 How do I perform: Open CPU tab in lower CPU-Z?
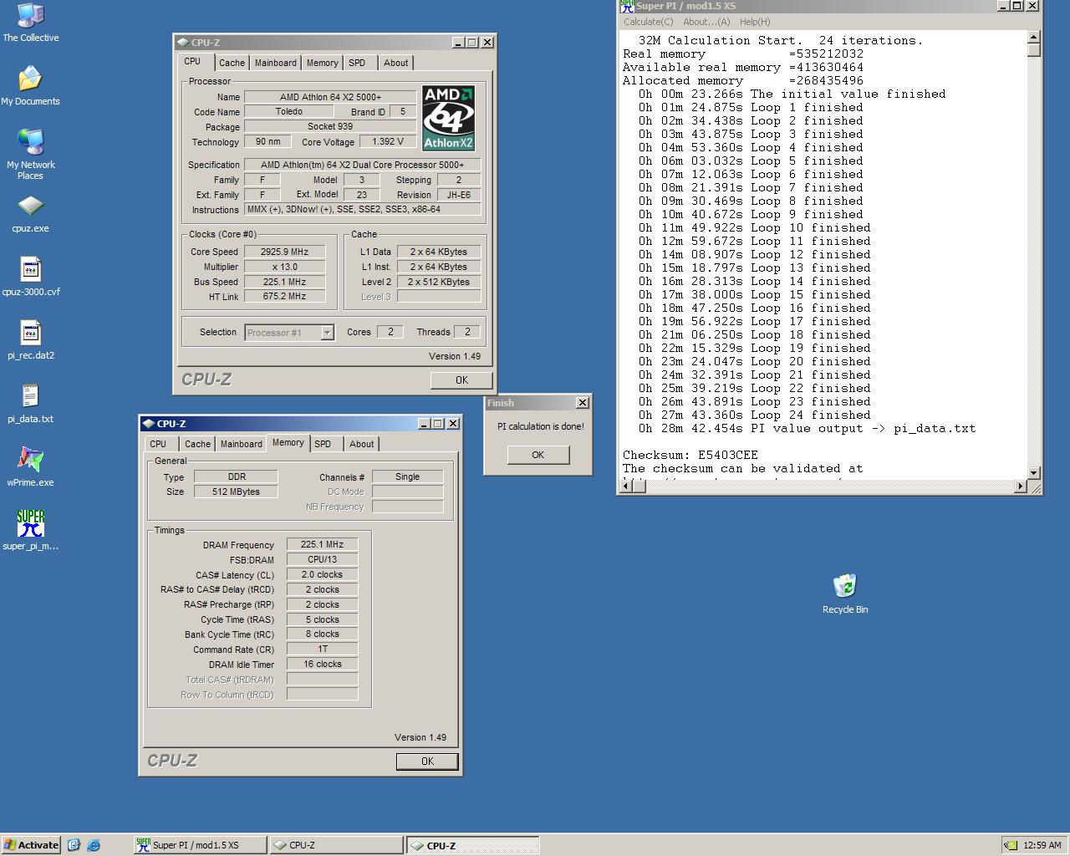coord(158,444)
